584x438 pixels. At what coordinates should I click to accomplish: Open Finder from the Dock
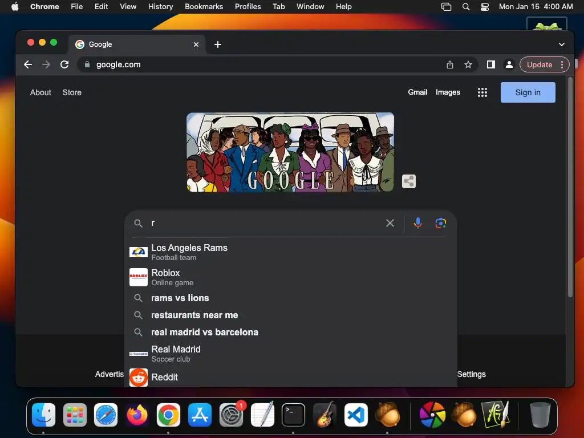pyautogui.click(x=43, y=415)
